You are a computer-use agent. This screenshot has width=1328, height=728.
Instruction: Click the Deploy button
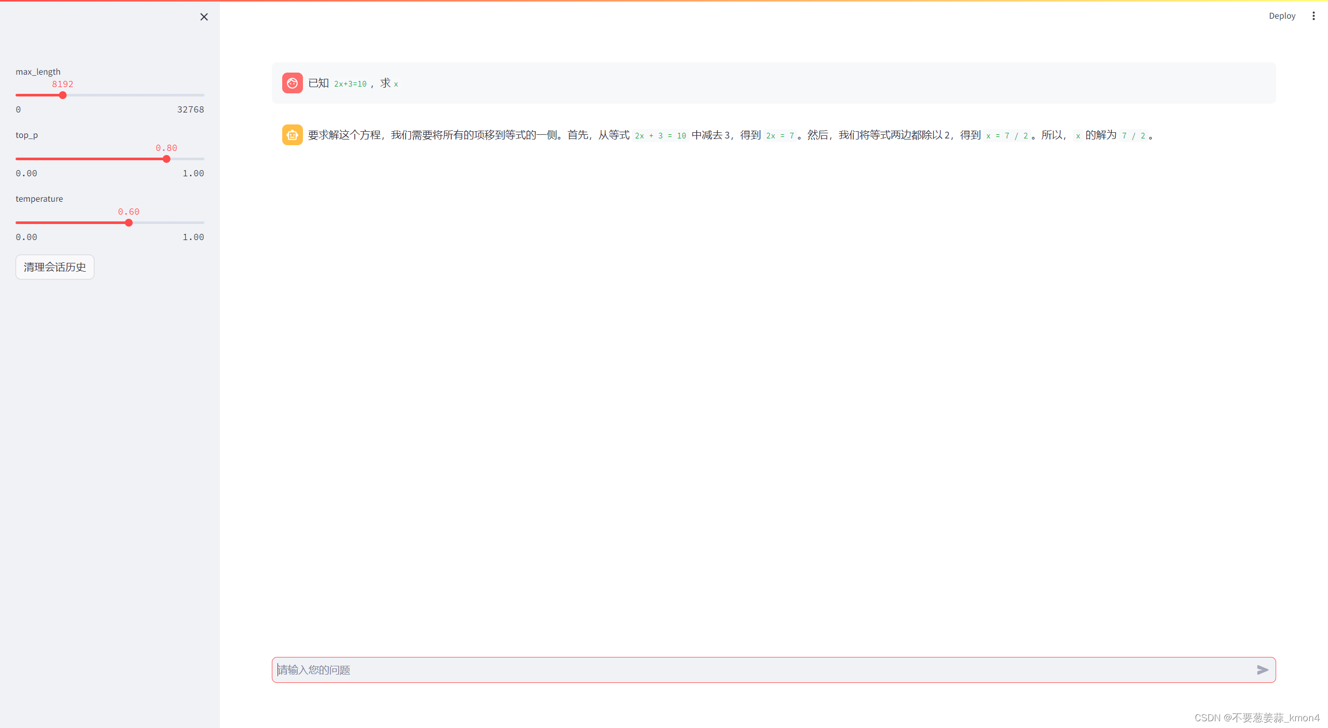tap(1282, 16)
